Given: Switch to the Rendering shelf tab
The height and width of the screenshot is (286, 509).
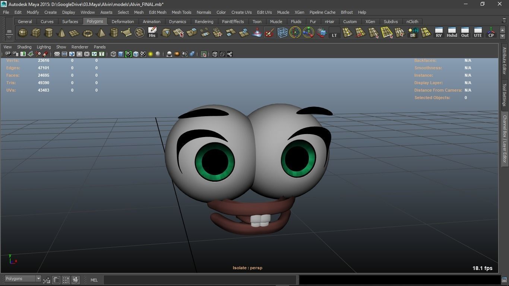Looking at the screenshot, I should coord(204,22).
